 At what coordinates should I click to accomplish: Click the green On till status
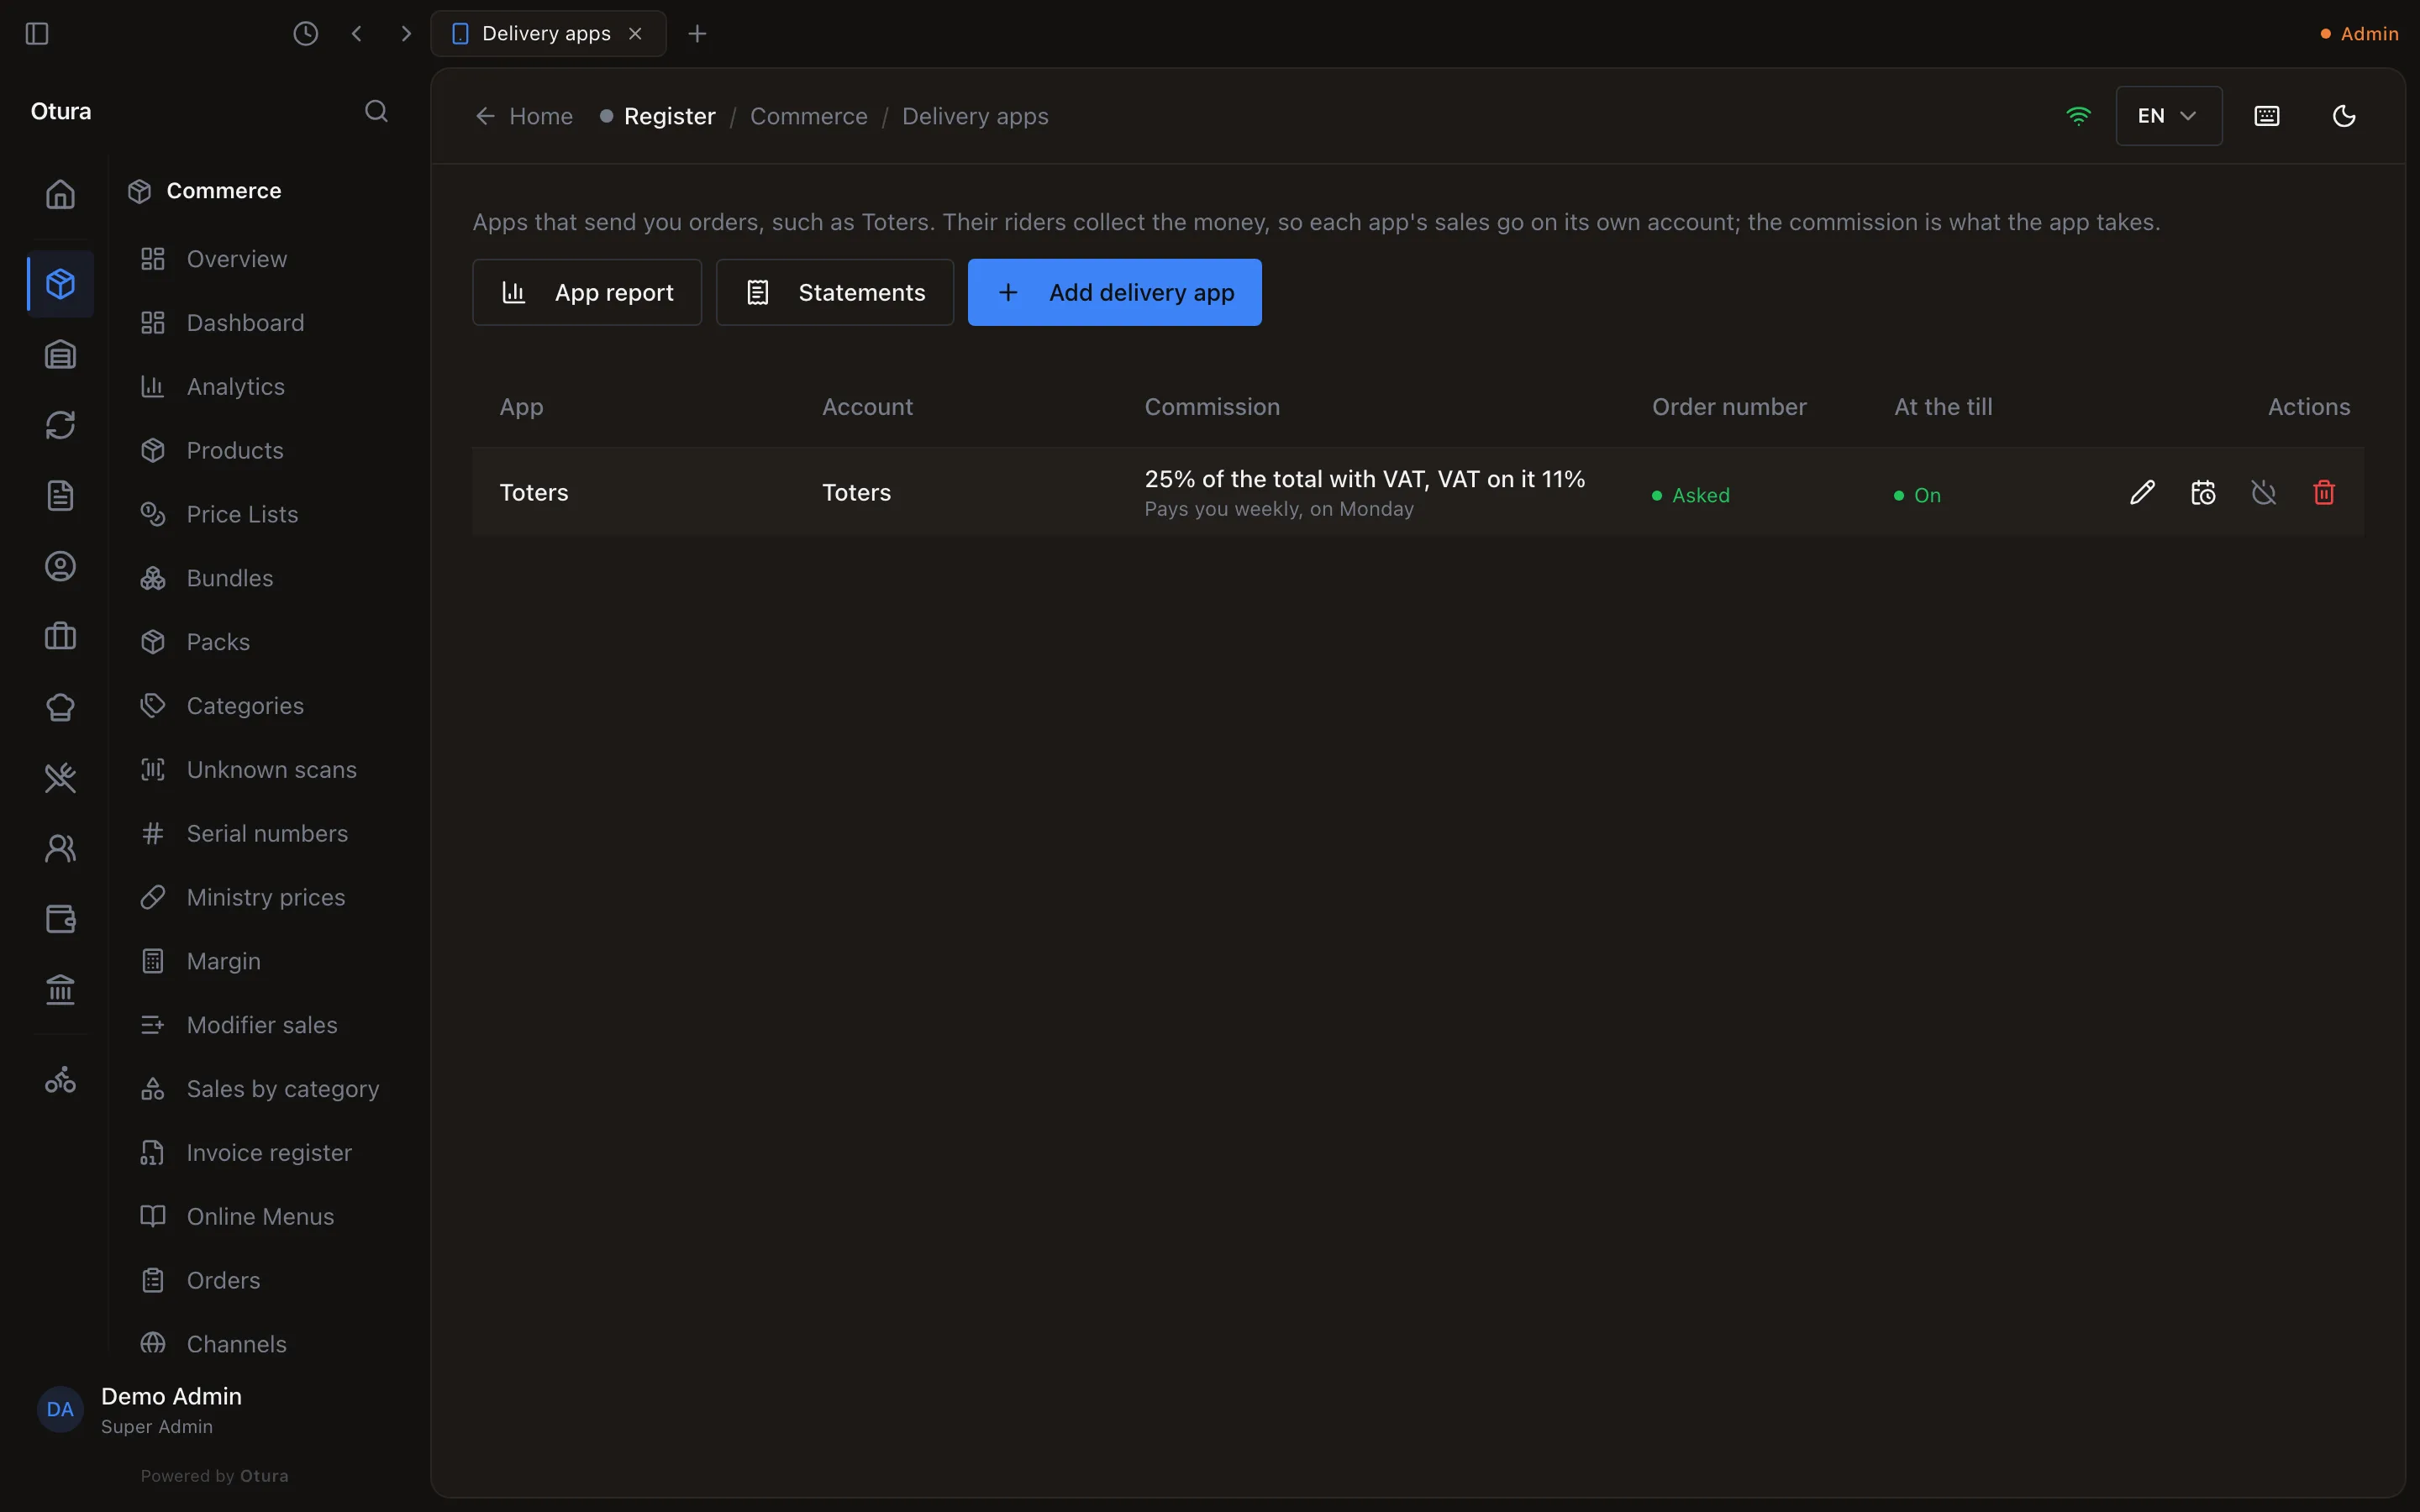pos(1917,495)
